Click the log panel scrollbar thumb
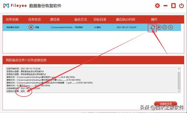 [179, 81]
